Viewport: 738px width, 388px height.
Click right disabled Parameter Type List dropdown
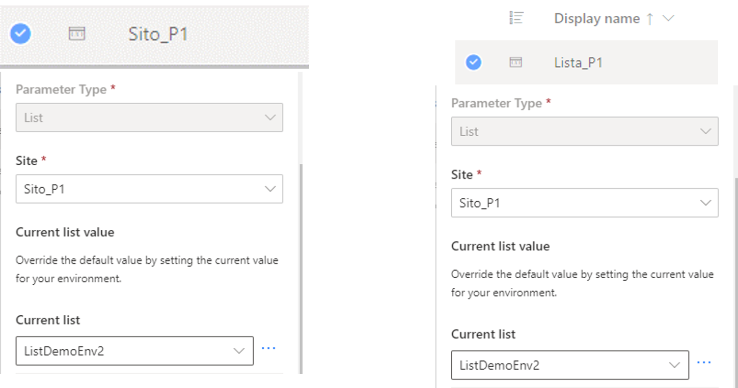point(584,132)
